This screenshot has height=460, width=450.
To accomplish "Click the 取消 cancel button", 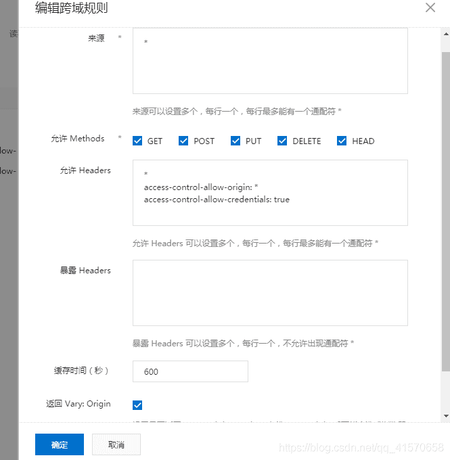I will pos(116,444).
